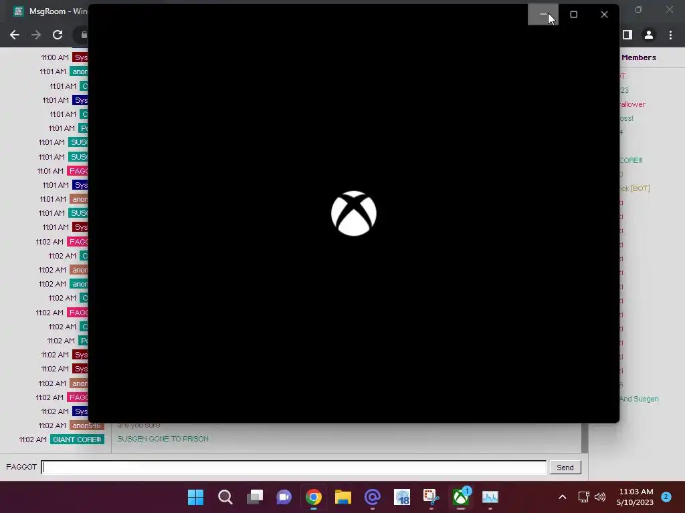The height and width of the screenshot is (513, 685).
Task: Click the Send button in MsgRoom
Action: pos(565,468)
